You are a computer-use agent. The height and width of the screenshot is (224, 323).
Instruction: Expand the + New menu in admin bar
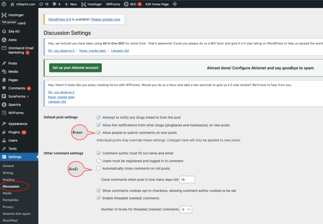coord(71,4)
